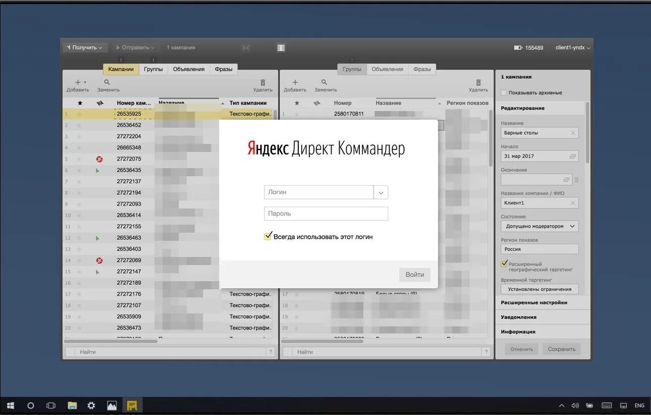Uncheck Всегда использовать этот логин checkbox
Viewport: 651px width, 415px height.
tap(268, 236)
